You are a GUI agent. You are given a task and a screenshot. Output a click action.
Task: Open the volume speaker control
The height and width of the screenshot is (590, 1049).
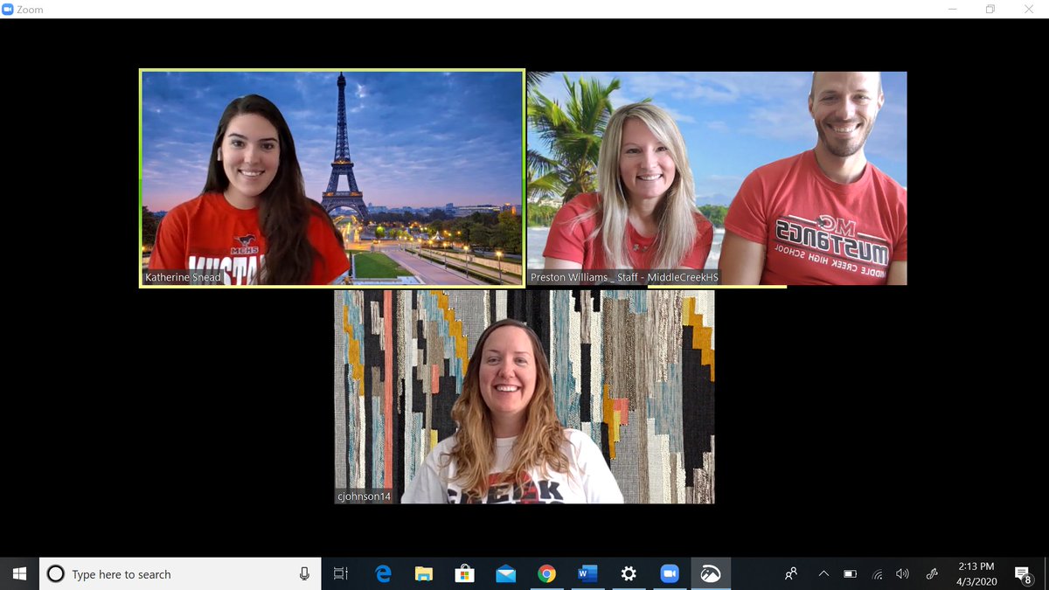coord(903,574)
